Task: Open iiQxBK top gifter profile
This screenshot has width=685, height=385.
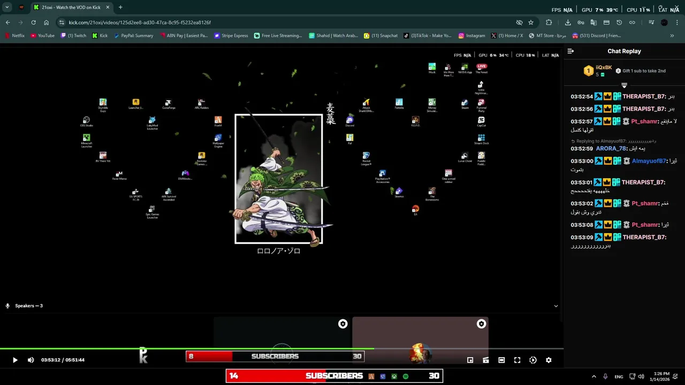Action: [604, 67]
